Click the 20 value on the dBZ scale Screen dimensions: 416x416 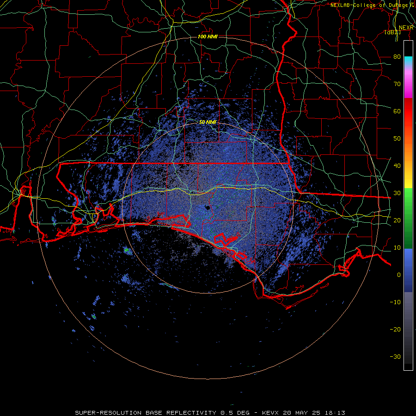pyautogui.click(x=397, y=220)
